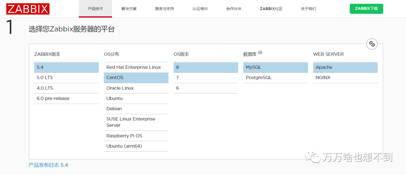Open the 产品技术 menu tab
Viewport: 406px width, 175px height.
(x=95, y=9)
